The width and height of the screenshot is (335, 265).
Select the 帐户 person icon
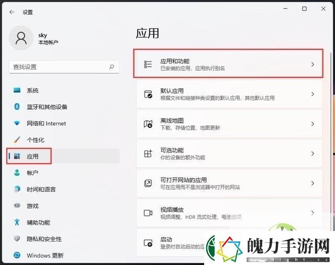(17, 172)
